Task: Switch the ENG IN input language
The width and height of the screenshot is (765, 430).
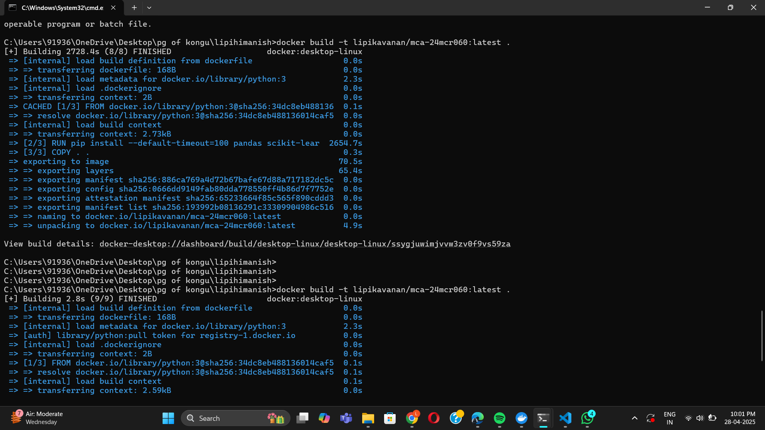Action: tap(670, 418)
